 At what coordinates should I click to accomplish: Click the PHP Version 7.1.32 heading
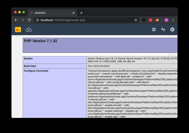(40, 41)
